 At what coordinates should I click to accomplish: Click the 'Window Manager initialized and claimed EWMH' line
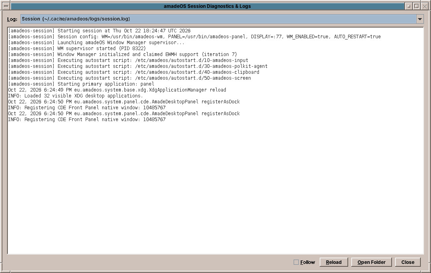(123, 54)
